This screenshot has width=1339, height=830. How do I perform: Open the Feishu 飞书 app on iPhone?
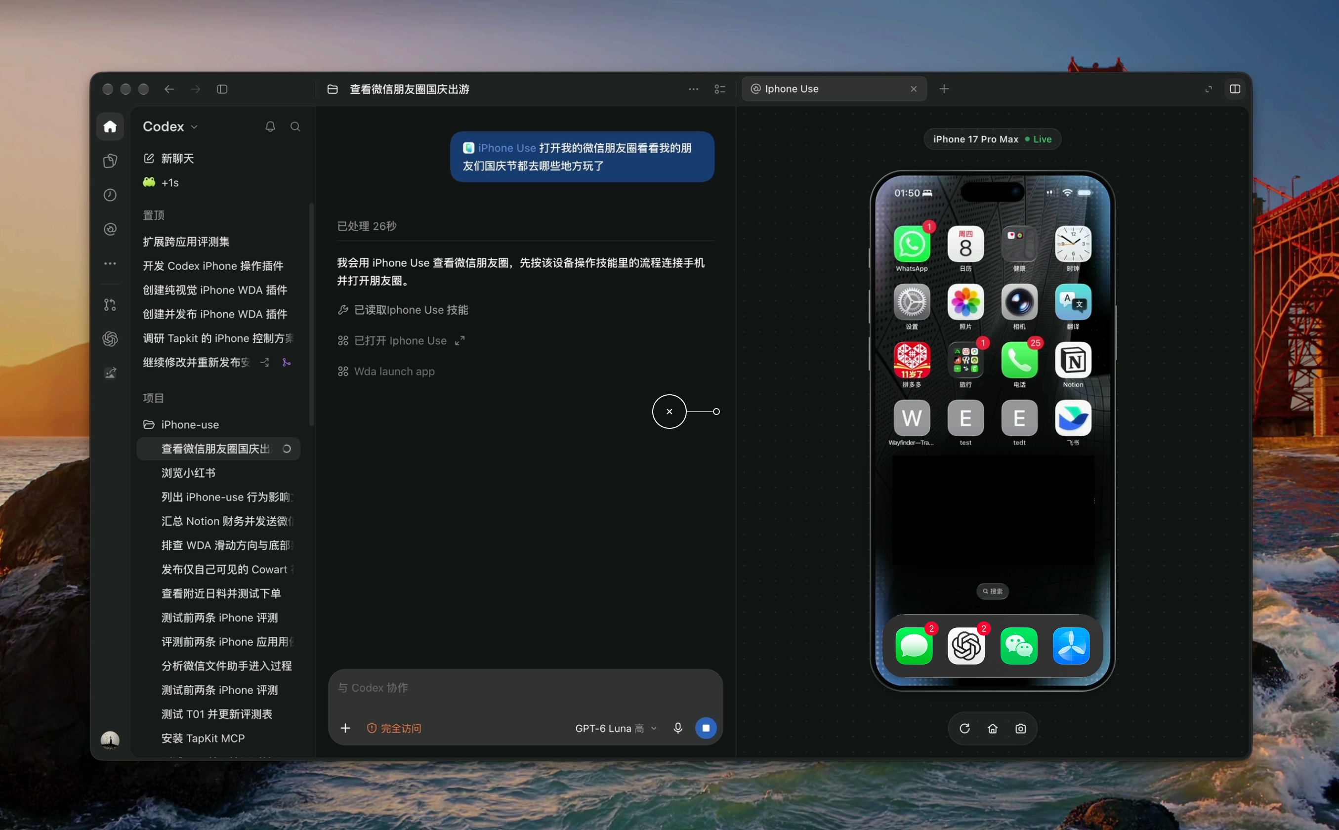point(1073,419)
